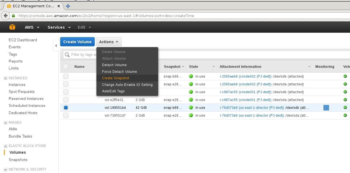Collapse the sidebar with the left arrow handle
Screen dimensions: 350x173
[56, 45]
